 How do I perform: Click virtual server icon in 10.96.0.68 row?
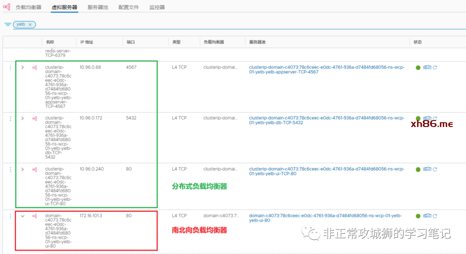[35, 68]
